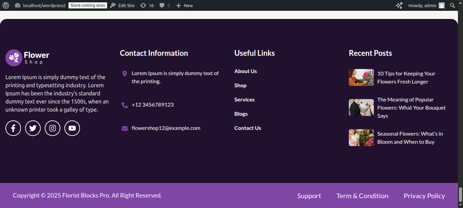
Task: Open the About Us footer link
Action: pos(245,71)
